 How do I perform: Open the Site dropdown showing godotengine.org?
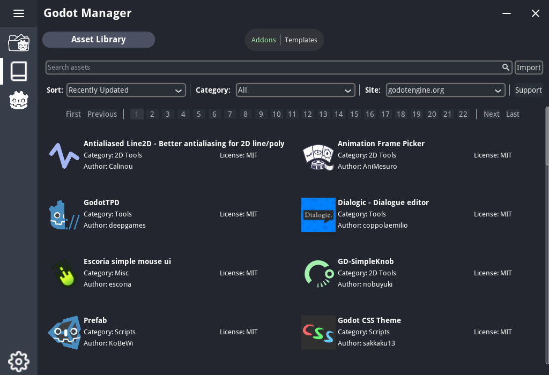tap(446, 90)
